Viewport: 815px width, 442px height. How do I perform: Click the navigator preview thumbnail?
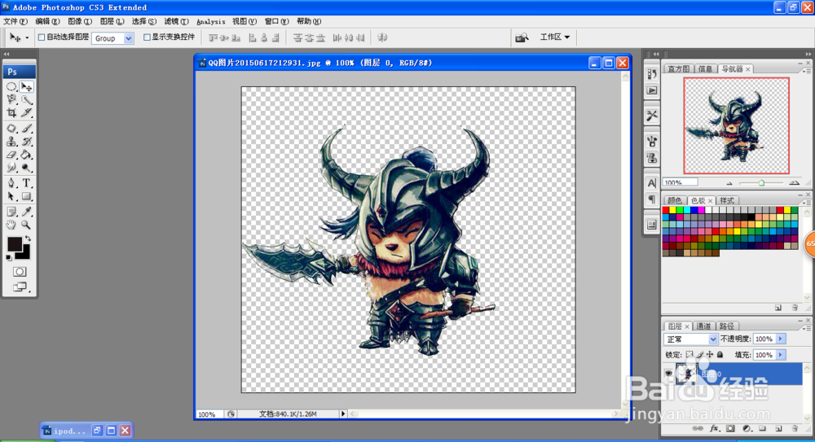click(x=736, y=125)
